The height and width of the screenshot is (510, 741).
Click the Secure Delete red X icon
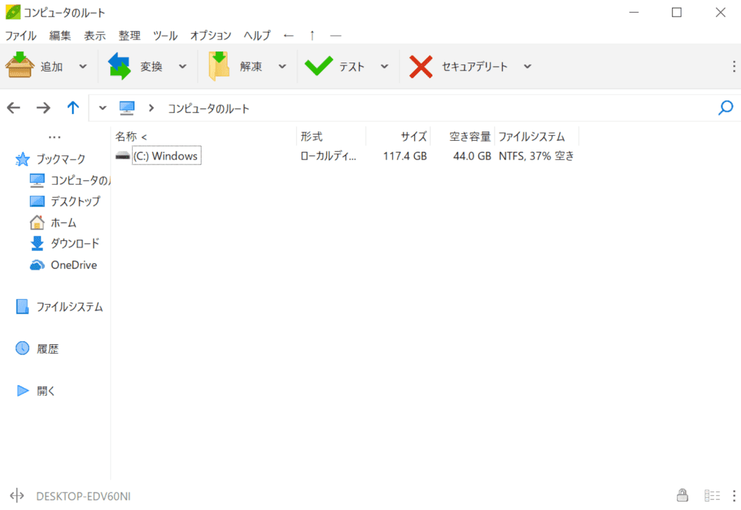421,66
